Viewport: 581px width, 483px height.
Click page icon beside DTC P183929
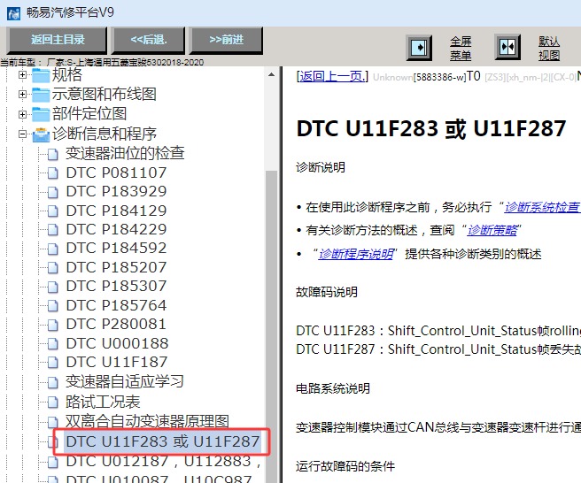(52, 192)
